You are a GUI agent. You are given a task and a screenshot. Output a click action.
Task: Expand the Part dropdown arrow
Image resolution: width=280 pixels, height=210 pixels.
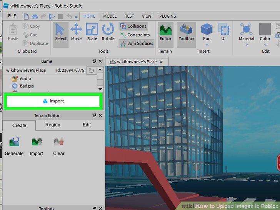207,45
